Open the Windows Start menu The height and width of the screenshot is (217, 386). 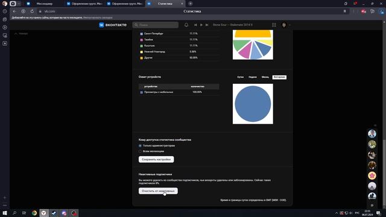pos(5,213)
